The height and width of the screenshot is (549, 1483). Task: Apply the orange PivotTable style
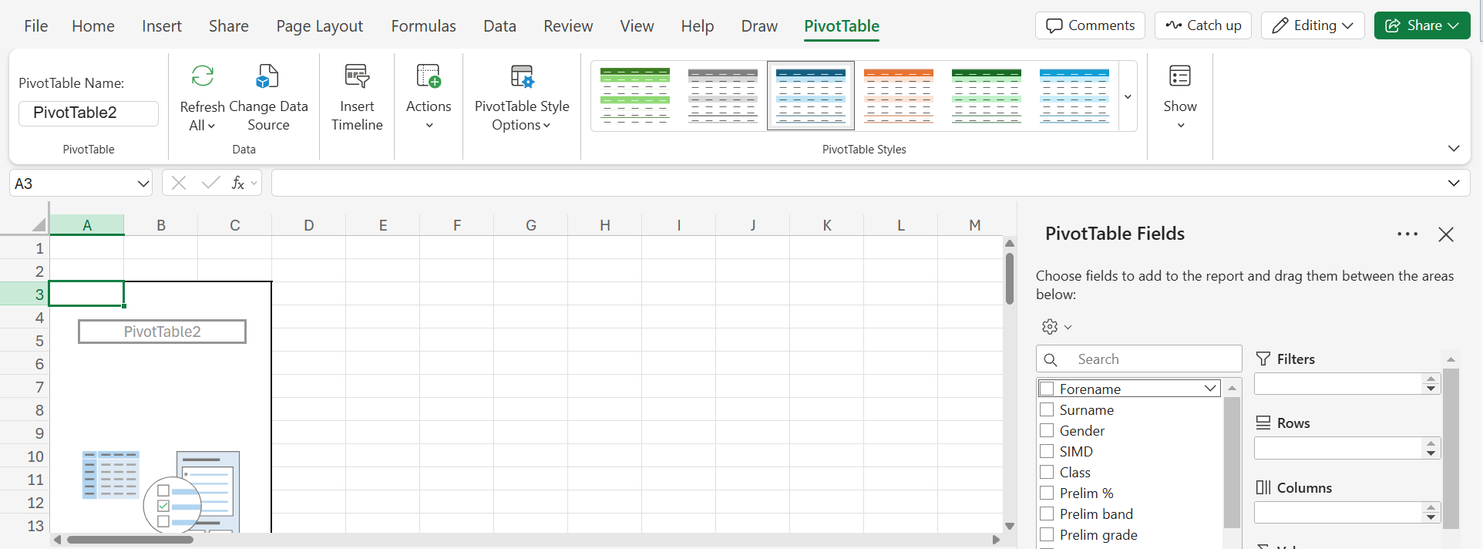click(899, 96)
